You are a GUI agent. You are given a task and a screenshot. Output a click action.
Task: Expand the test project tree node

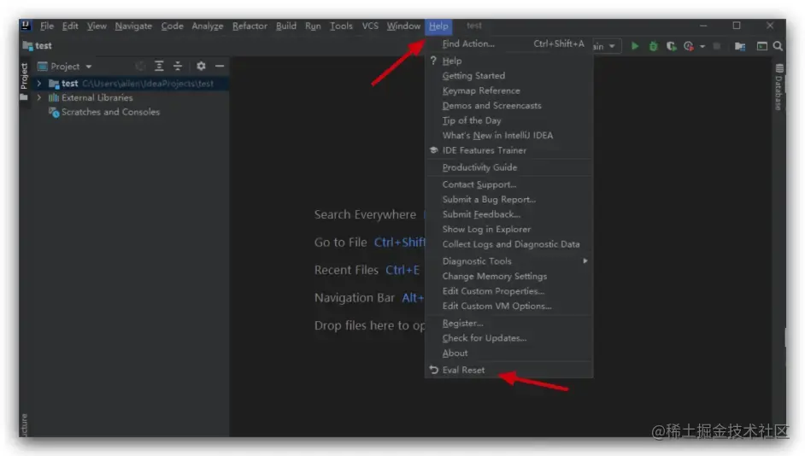point(39,83)
